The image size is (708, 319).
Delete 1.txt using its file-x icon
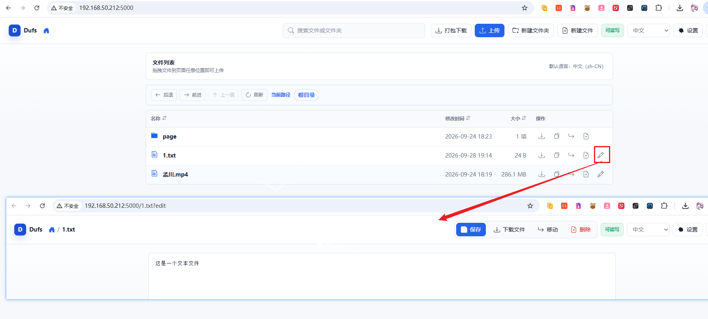coord(586,155)
